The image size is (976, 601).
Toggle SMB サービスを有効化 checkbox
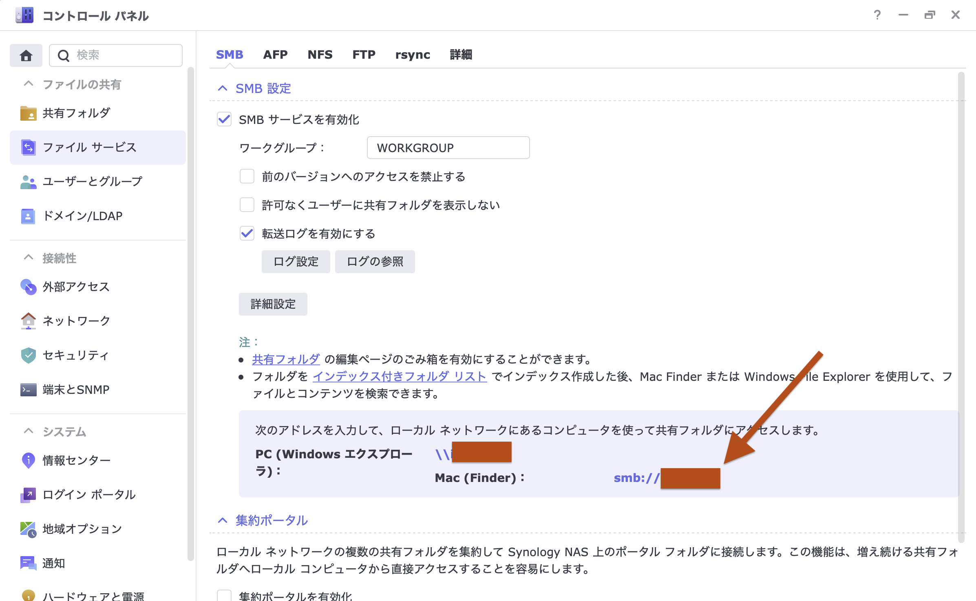click(224, 119)
